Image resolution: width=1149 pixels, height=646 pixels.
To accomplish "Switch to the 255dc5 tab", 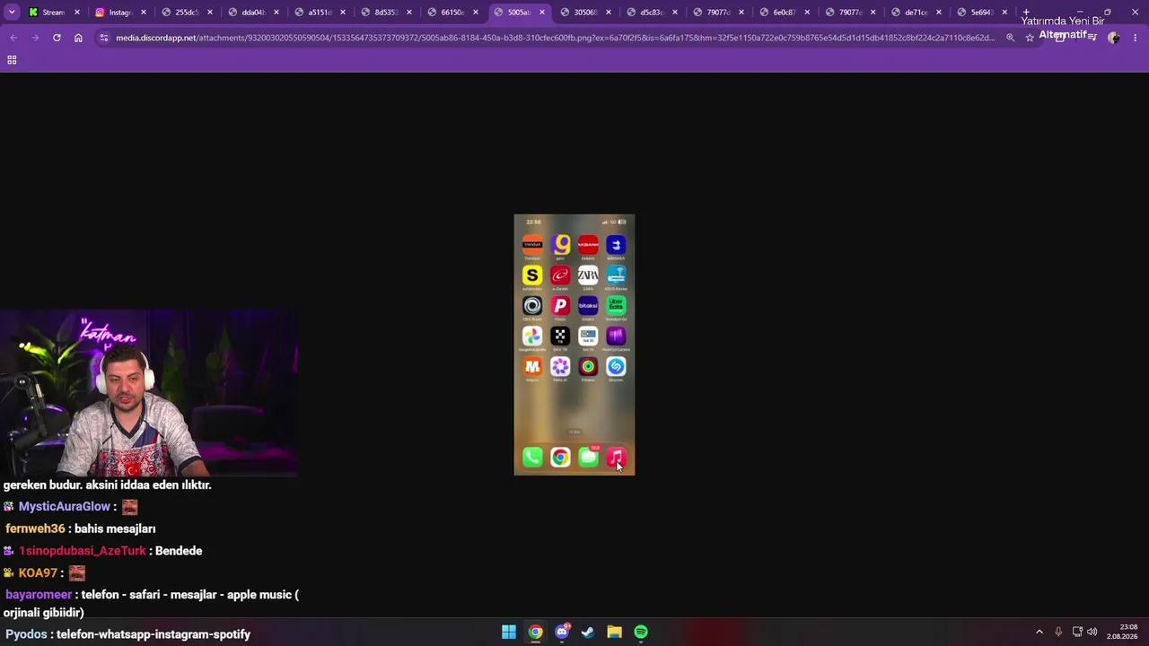I will [186, 13].
